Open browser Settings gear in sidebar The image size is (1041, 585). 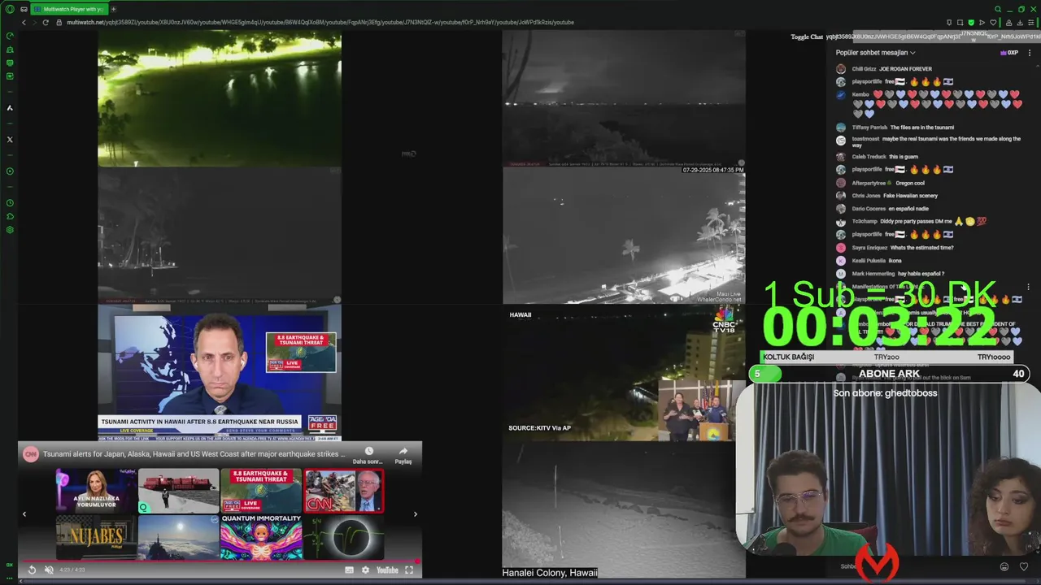tap(10, 230)
